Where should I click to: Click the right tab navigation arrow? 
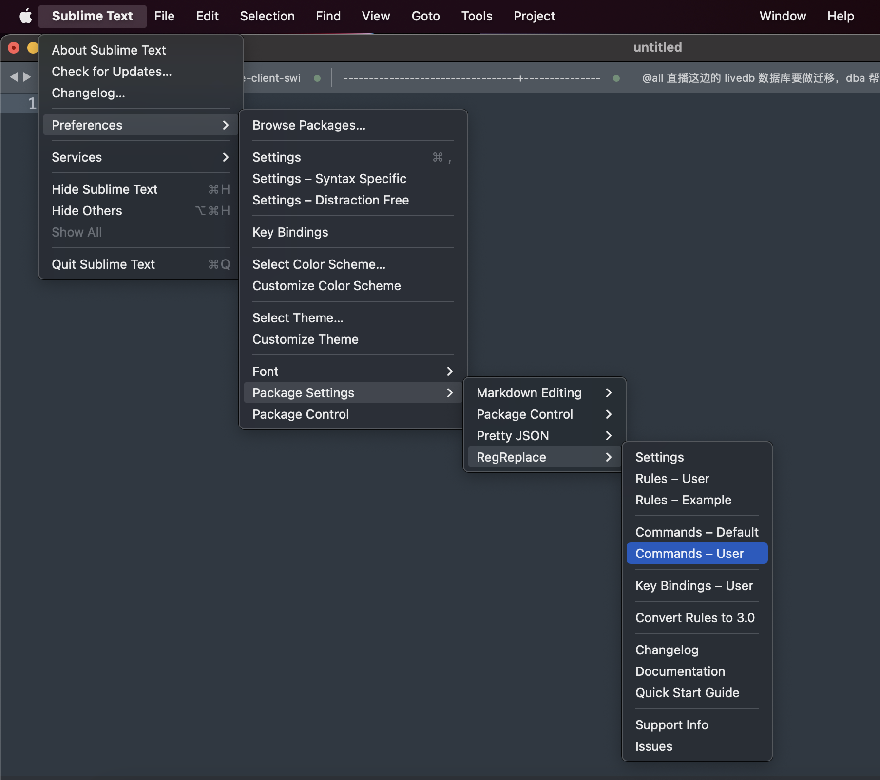click(x=27, y=77)
